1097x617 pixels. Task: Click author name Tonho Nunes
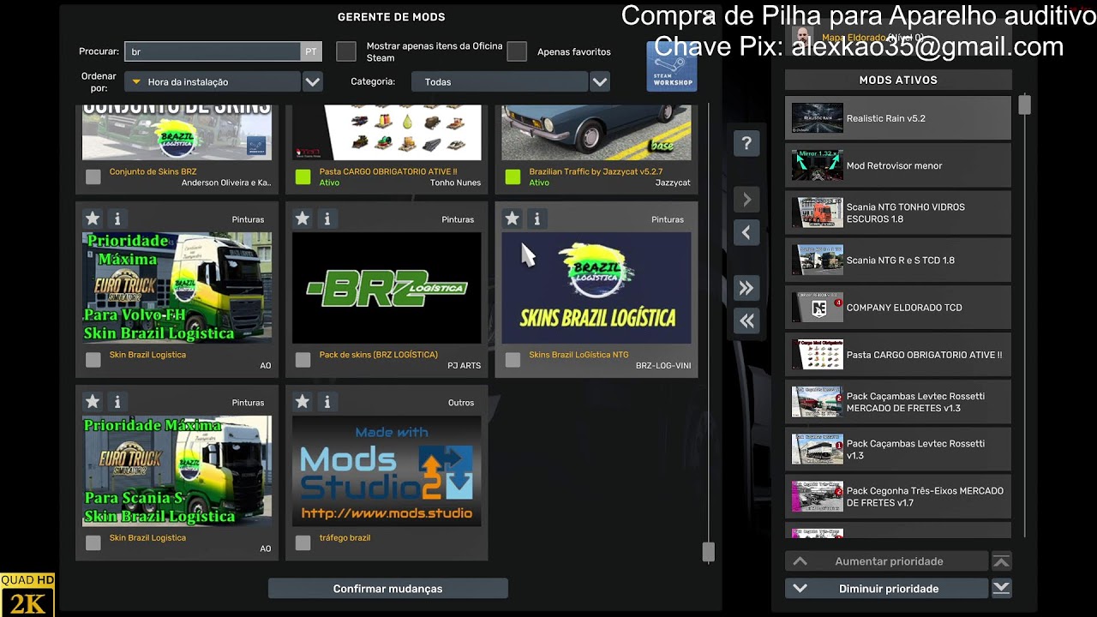coord(455,183)
